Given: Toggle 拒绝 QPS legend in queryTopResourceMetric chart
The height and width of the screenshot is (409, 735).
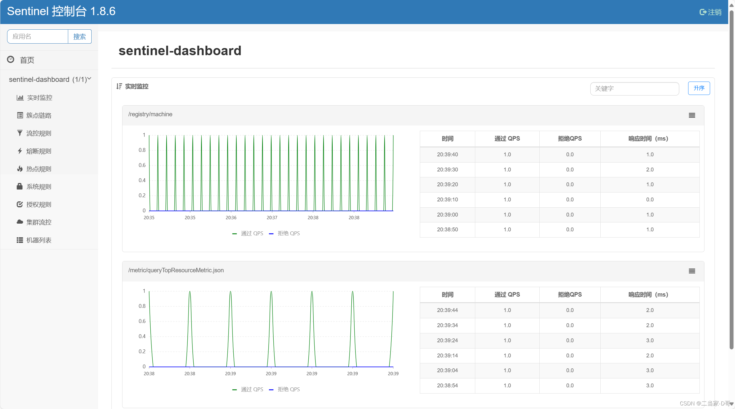Looking at the screenshot, I should point(284,389).
